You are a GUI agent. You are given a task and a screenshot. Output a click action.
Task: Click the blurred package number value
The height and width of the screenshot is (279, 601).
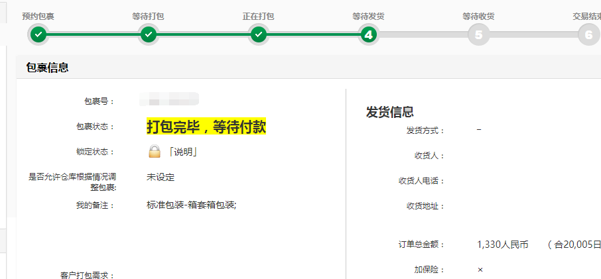click(170, 101)
